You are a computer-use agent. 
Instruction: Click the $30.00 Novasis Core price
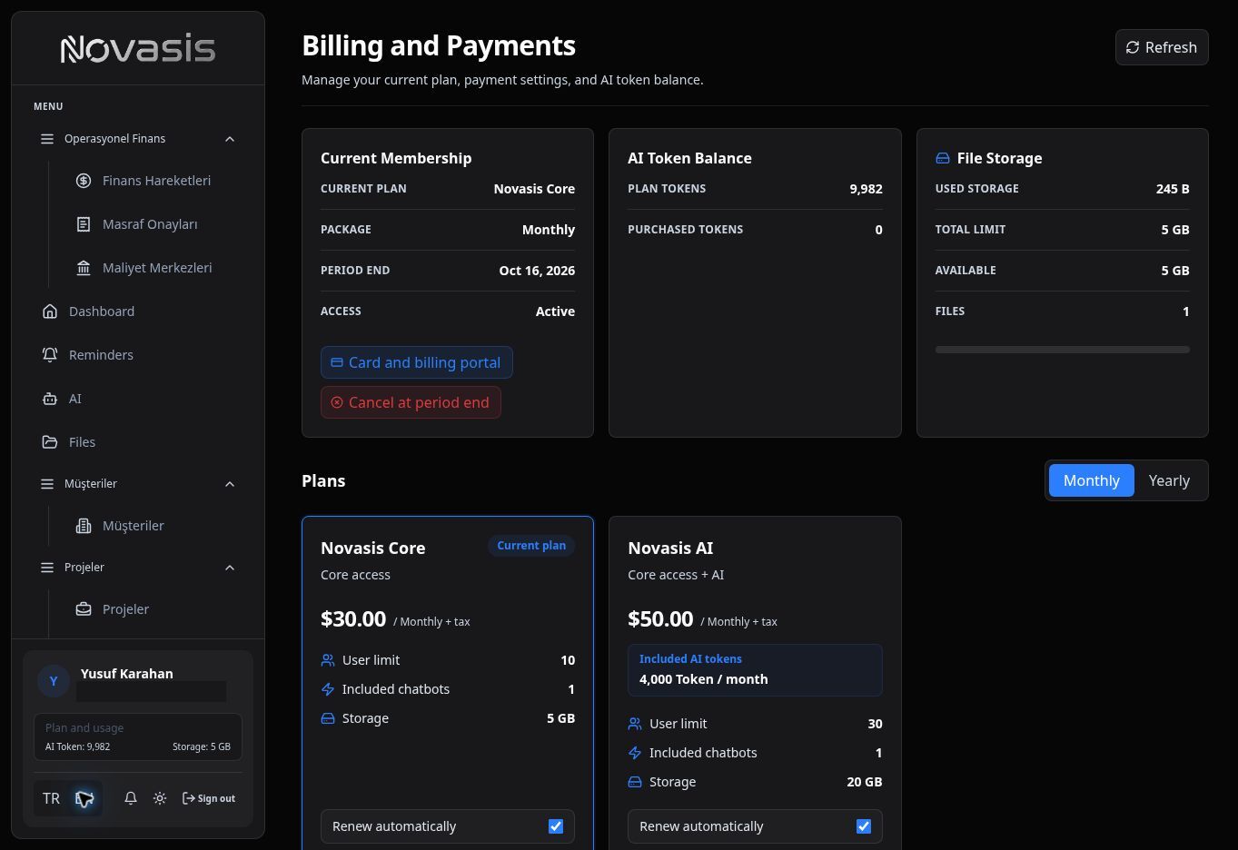pyautogui.click(x=353, y=618)
